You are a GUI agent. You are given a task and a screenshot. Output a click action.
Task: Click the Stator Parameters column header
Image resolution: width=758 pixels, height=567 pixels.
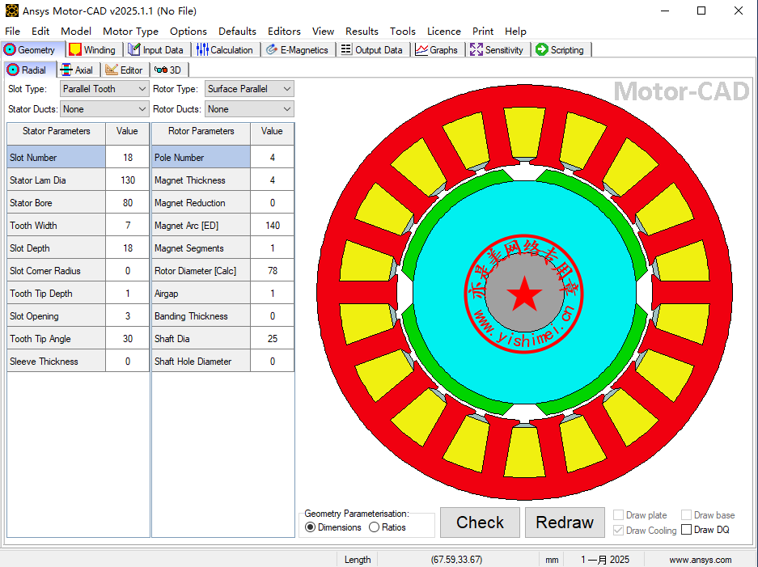56,134
